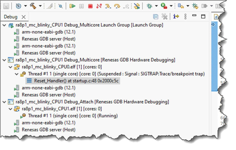Image resolution: width=236 pixels, height=150 pixels.
Task: Click the green Resume button
Action: 73,6
